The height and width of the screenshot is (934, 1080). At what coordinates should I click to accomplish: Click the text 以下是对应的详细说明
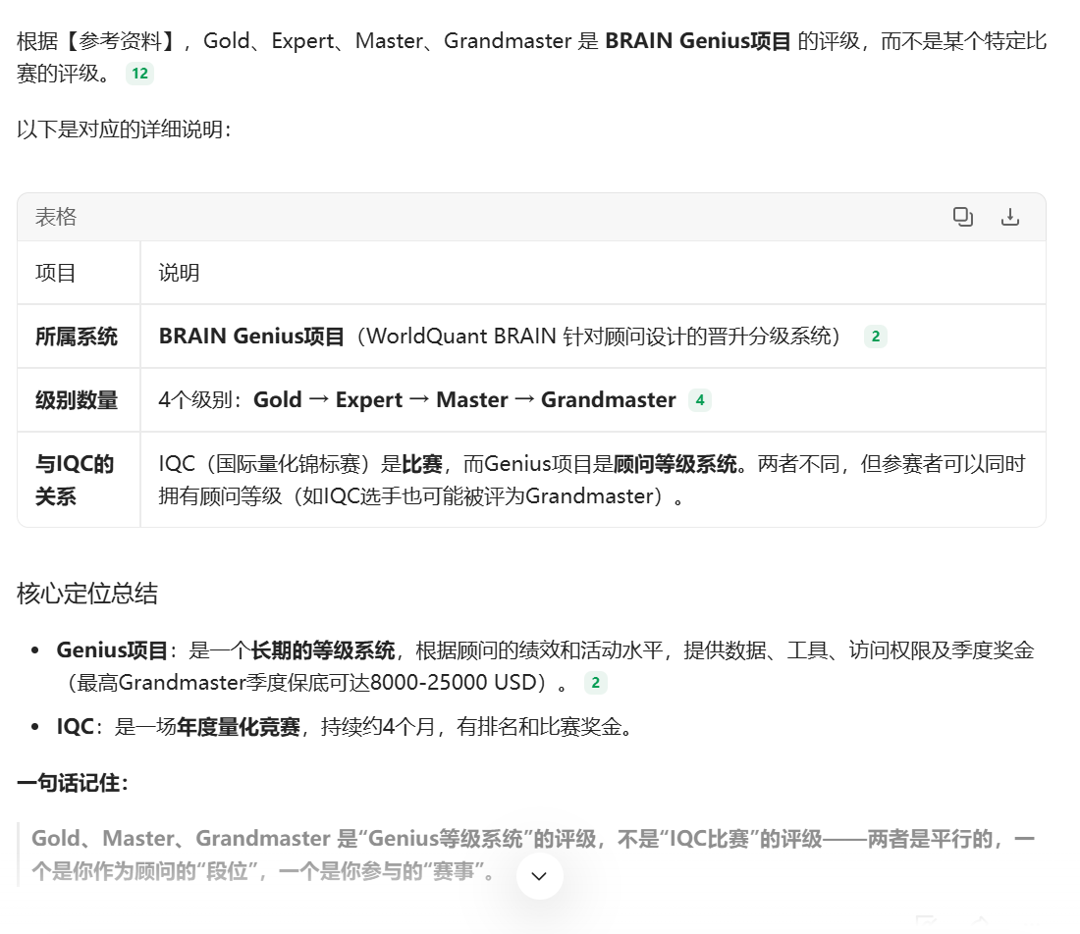124,130
